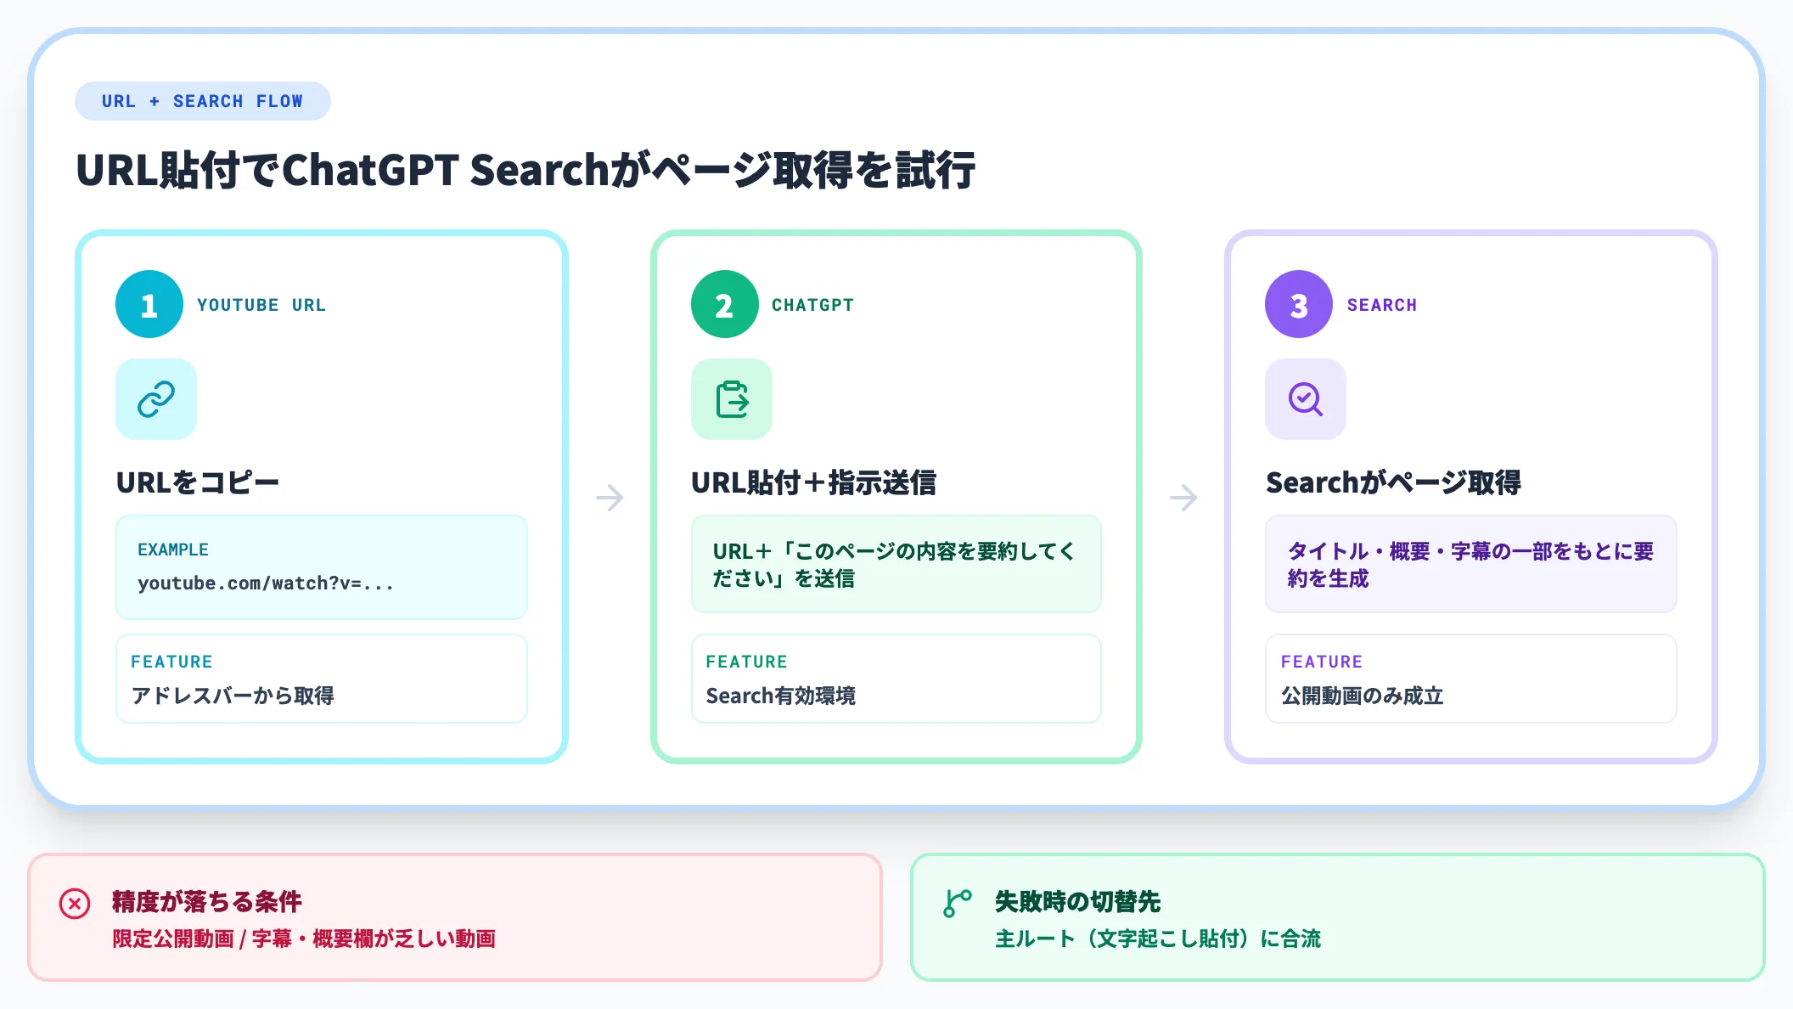Click the 公開動画のみ成立 feature text
This screenshot has height=1009, width=1793.
pos(1362,696)
